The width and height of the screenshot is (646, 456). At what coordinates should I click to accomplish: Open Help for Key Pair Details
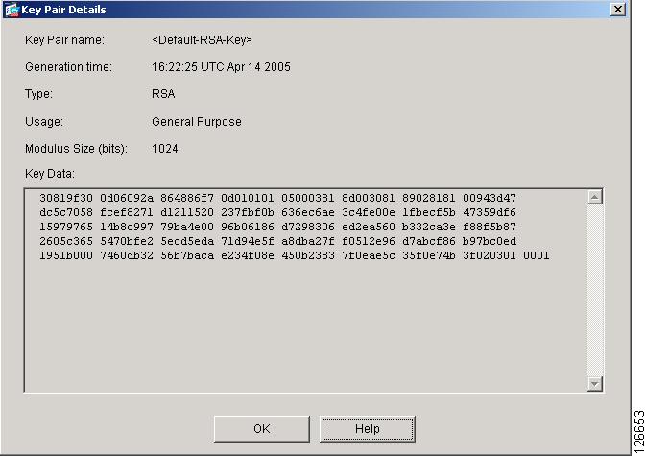point(367,429)
